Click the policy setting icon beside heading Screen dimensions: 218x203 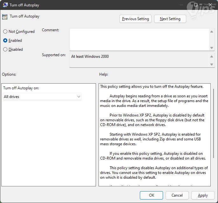point(5,17)
